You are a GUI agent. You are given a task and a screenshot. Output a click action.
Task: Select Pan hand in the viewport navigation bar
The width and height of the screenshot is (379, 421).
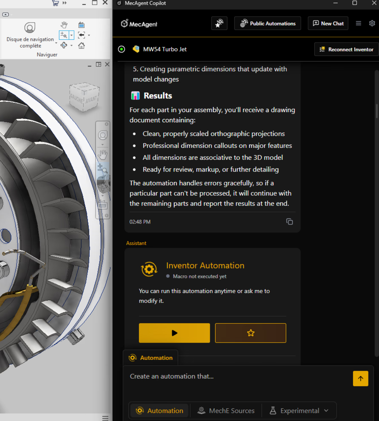[103, 155]
